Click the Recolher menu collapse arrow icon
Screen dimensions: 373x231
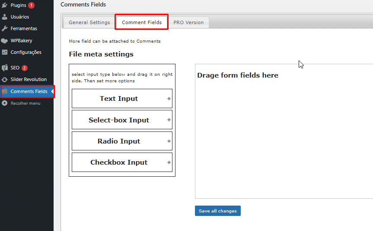point(4,103)
